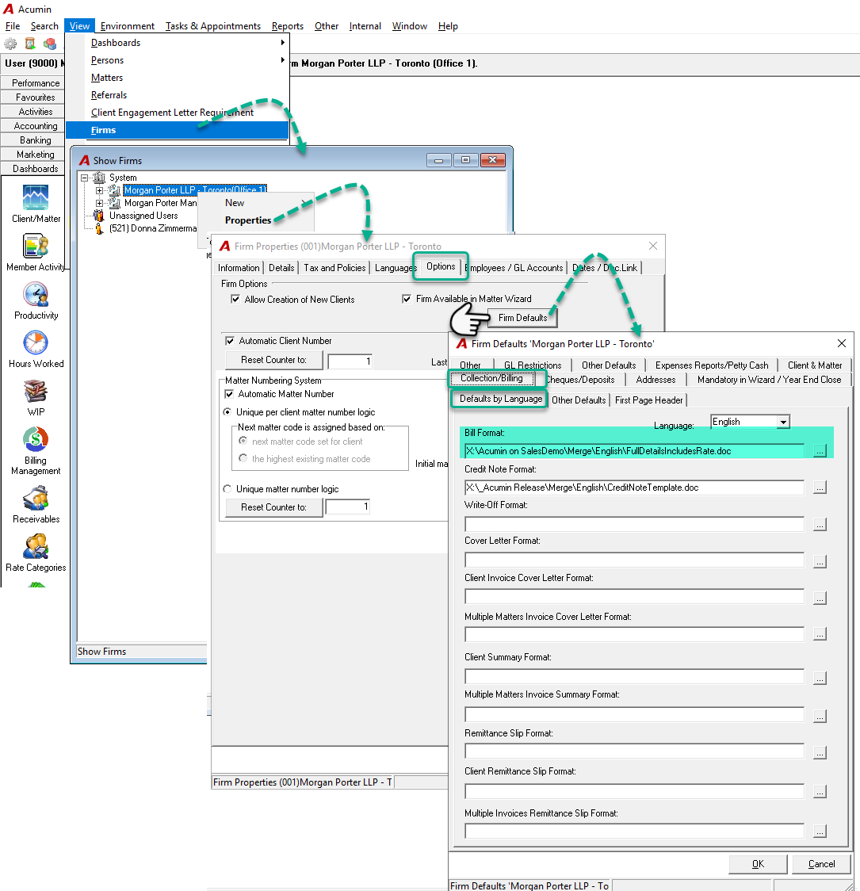
Task: Browse for the Bill Format file
Action: pyautogui.click(x=819, y=451)
